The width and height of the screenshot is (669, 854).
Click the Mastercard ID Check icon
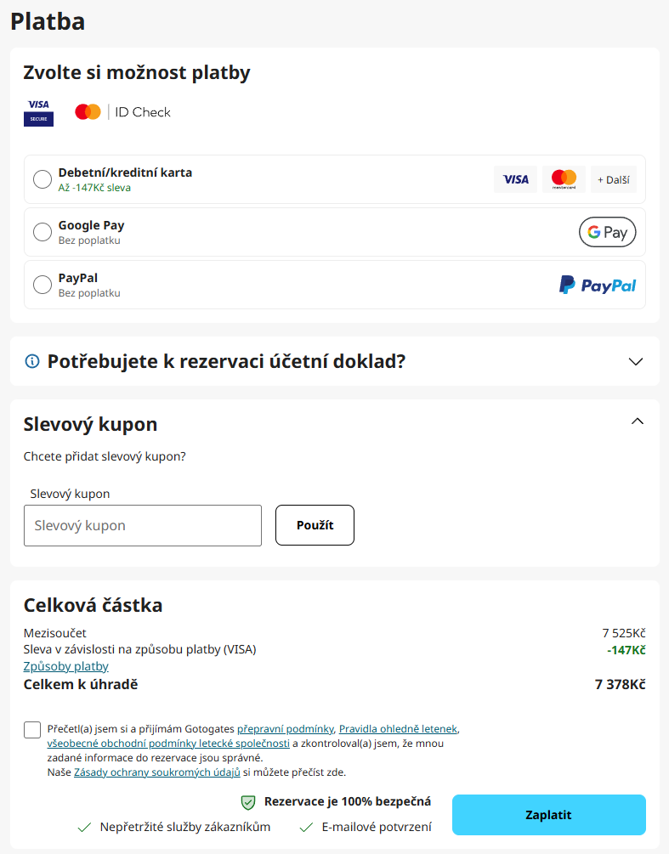88,111
